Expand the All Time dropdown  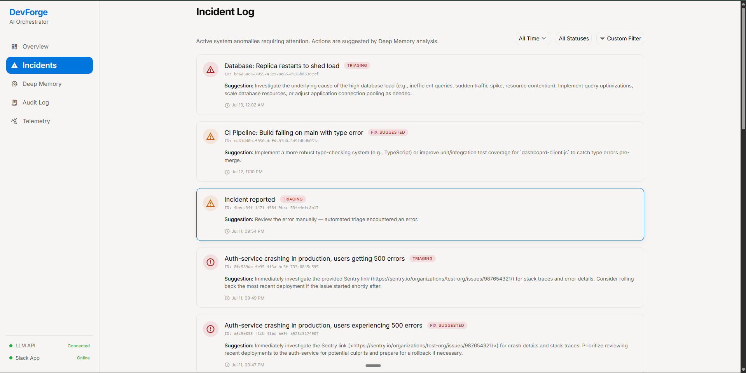tap(533, 38)
